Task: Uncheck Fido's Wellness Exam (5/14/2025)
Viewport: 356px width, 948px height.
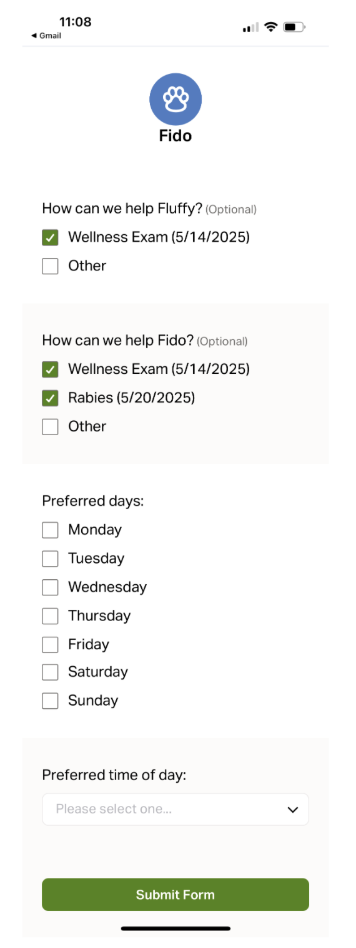Action: click(x=50, y=369)
